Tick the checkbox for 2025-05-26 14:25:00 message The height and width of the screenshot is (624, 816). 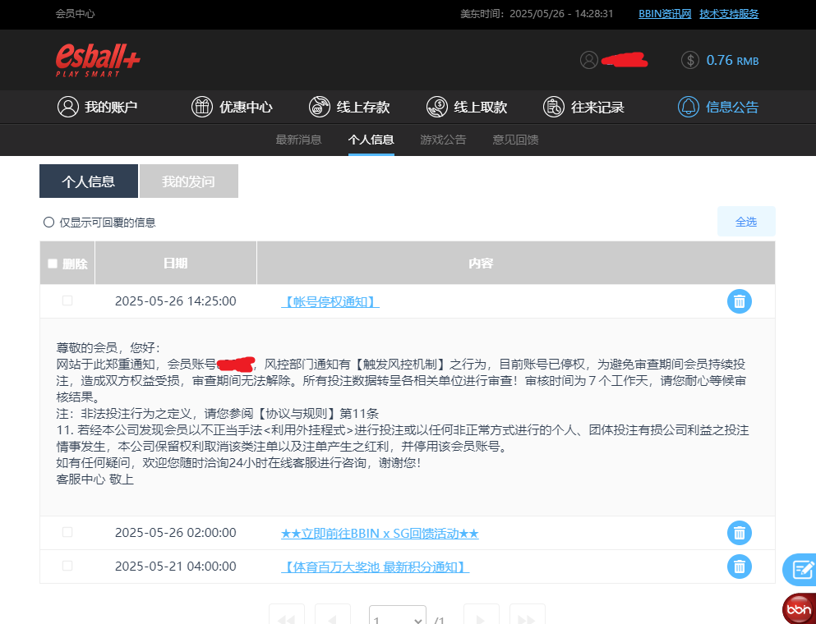pyautogui.click(x=67, y=301)
